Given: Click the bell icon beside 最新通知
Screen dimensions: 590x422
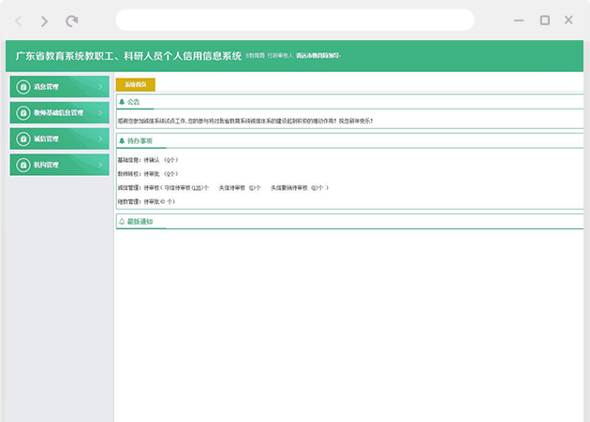Looking at the screenshot, I should pos(122,222).
